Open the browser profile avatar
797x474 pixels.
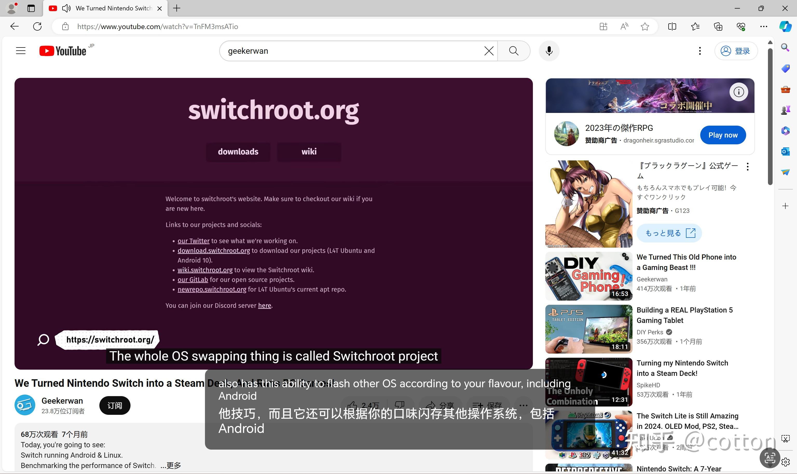point(12,8)
